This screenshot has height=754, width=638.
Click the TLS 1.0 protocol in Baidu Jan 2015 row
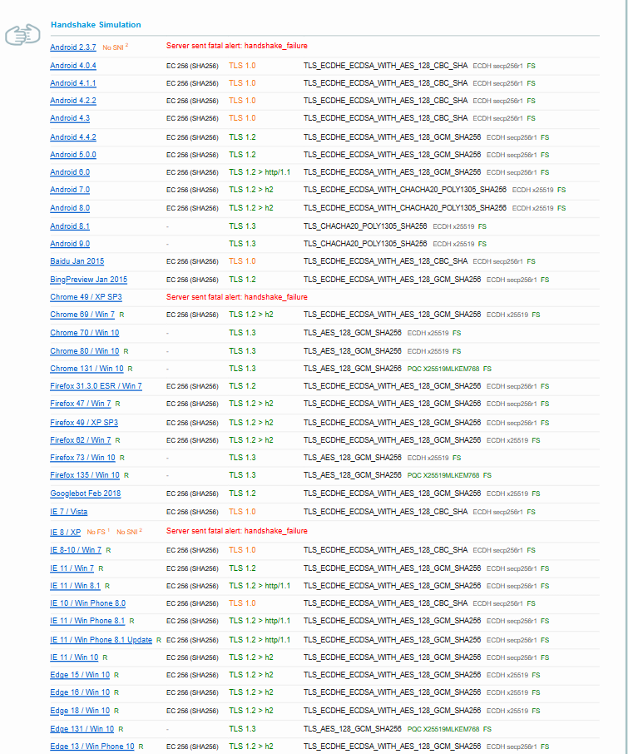tap(242, 261)
